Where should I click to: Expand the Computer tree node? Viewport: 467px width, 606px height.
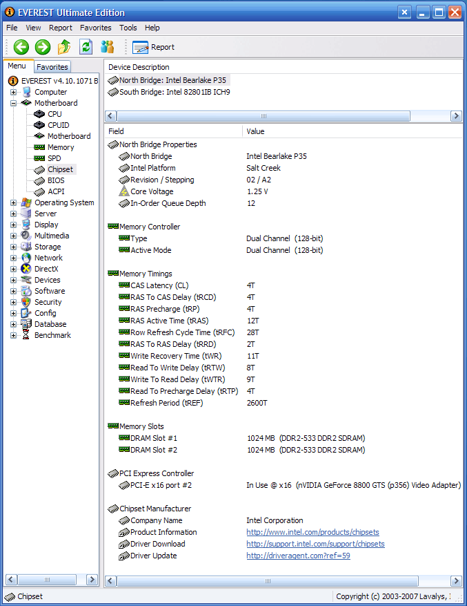point(14,92)
